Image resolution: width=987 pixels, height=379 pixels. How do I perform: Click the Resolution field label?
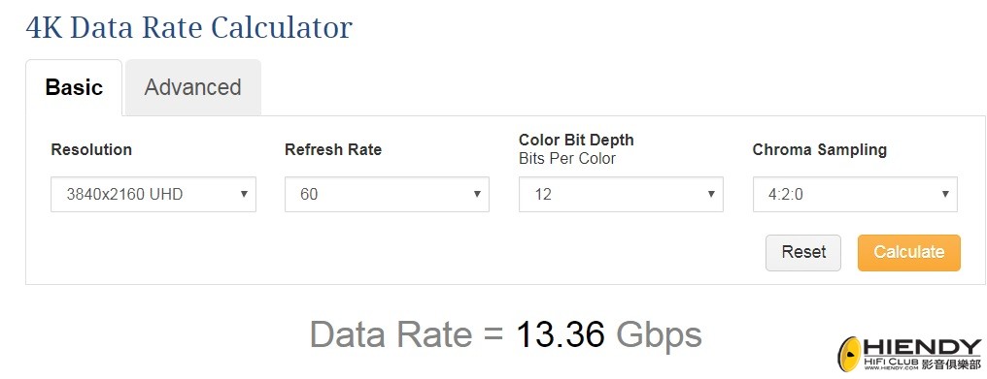91,149
